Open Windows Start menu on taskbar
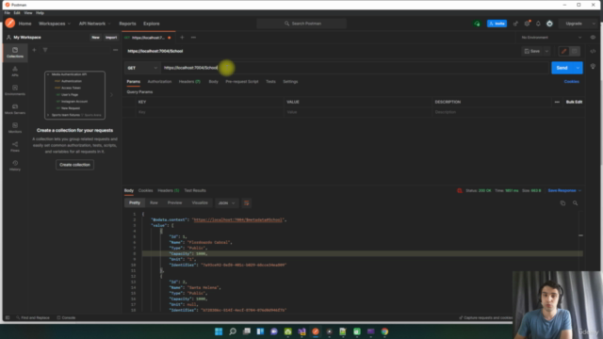603x339 pixels. click(x=219, y=331)
